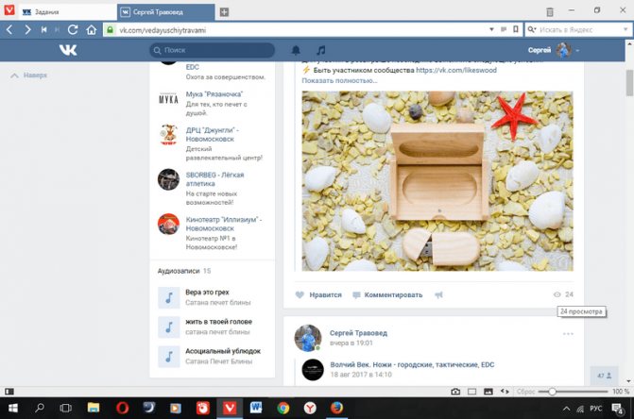This screenshot has width=634, height=419.
Task: Open the Vivaldi main menu icon
Action: pos(9,10)
